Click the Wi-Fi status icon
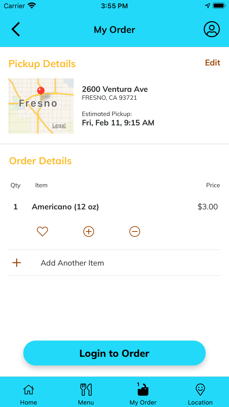229x407 pixels. coord(32,6)
